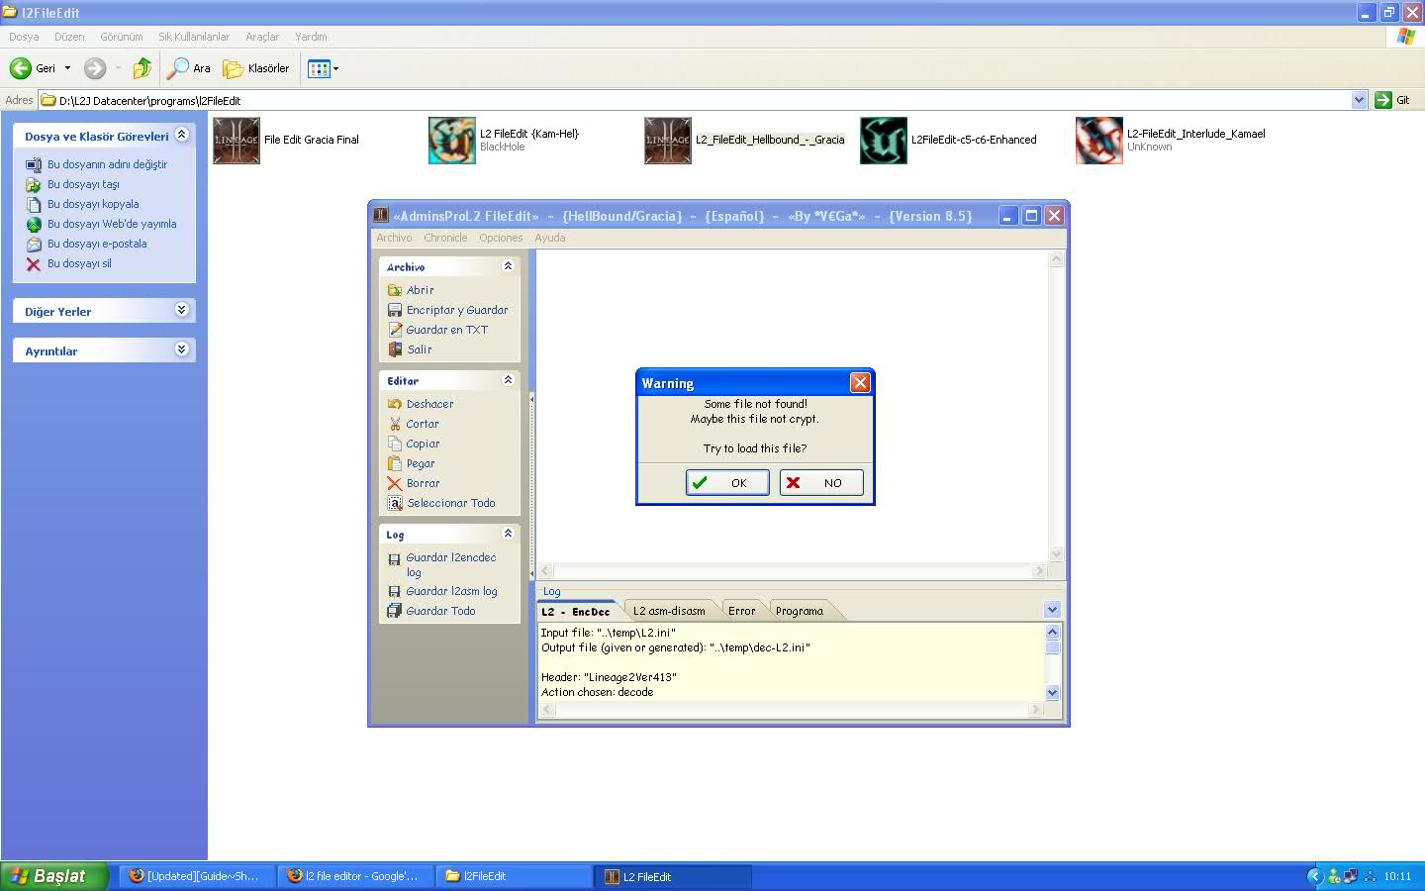This screenshot has width=1425, height=891.
Task: Click the Klasörler folders toolbar icon
Action: [x=234, y=68]
